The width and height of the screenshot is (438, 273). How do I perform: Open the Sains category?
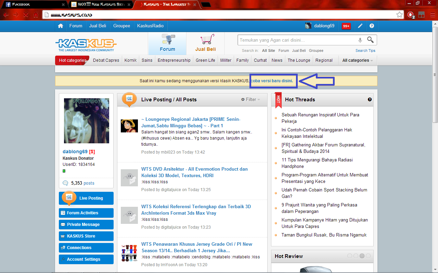(x=147, y=60)
